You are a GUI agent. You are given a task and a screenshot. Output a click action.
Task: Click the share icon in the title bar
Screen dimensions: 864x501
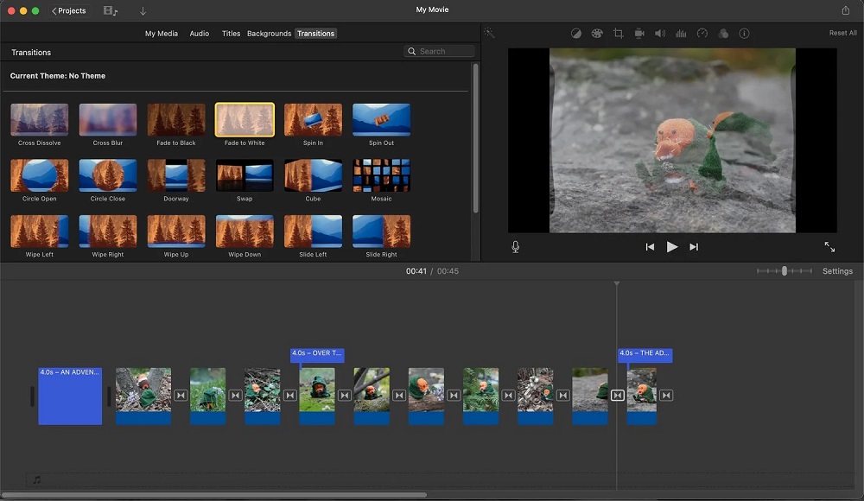point(845,10)
